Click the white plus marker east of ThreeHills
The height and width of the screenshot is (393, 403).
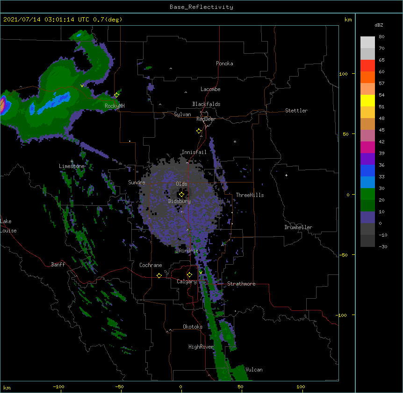pyautogui.click(x=286, y=175)
